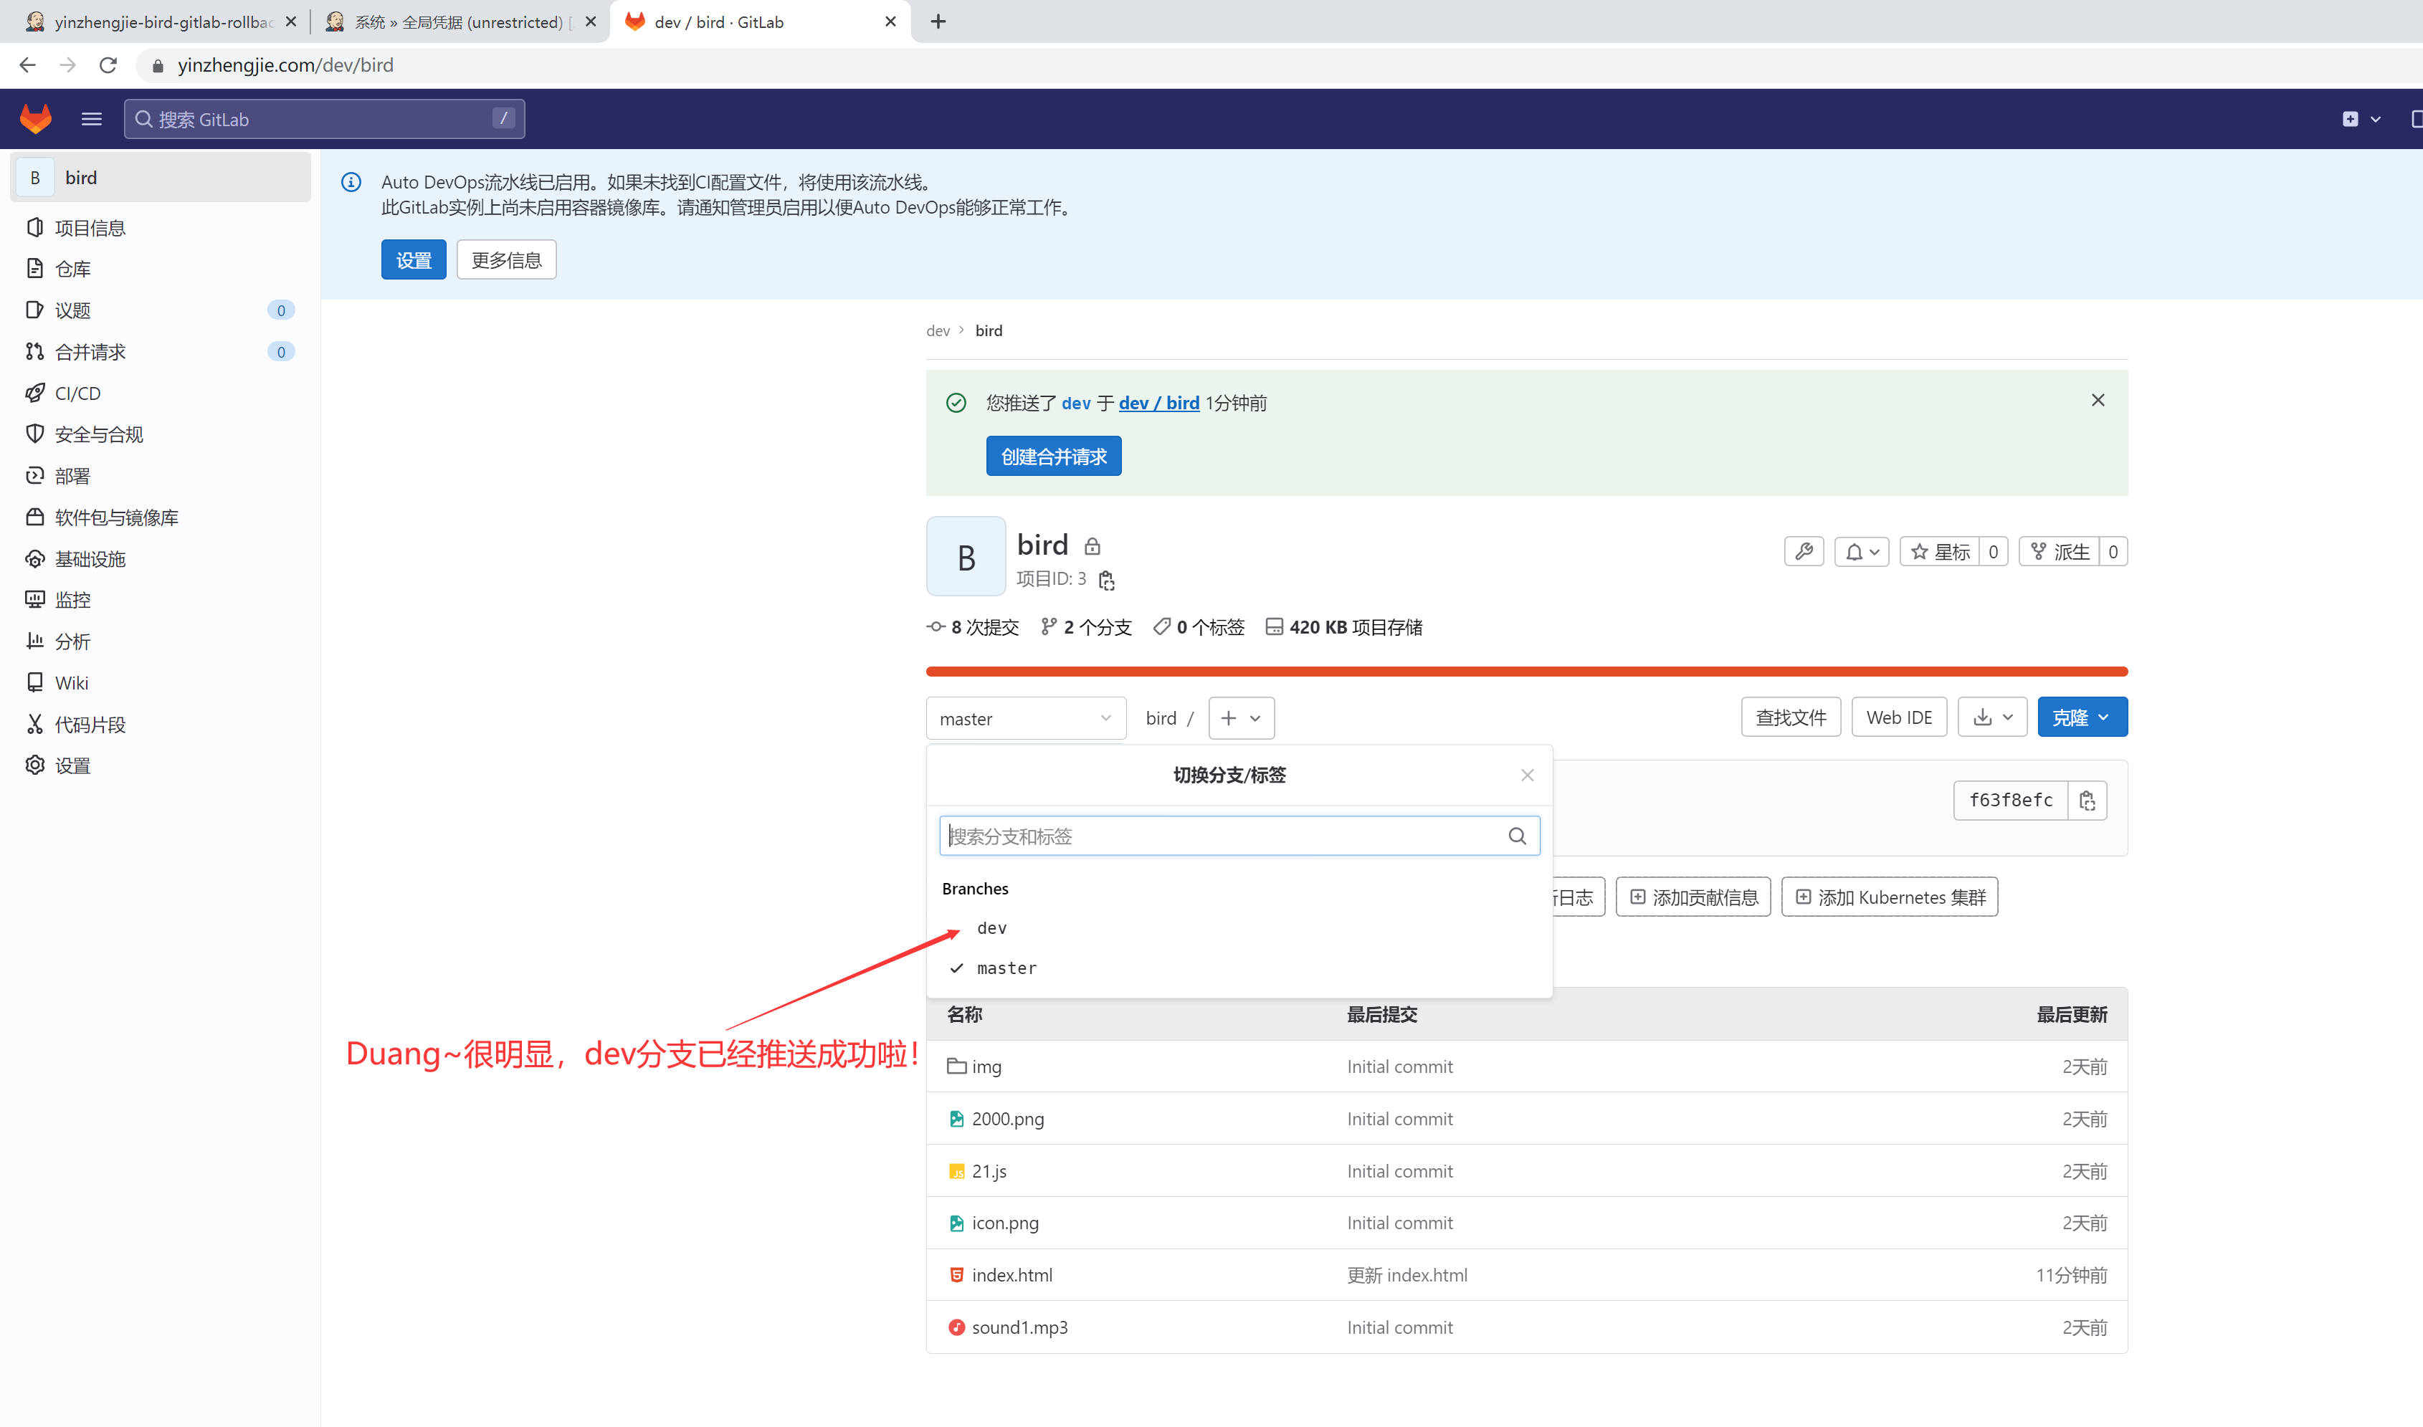This screenshot has width=2423, height=1427.
Task: Focus the branch and tag search field
Action: click(1221, 836)
